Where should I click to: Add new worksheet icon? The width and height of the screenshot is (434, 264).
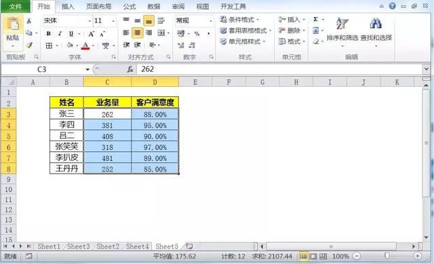tap(189, 246)
